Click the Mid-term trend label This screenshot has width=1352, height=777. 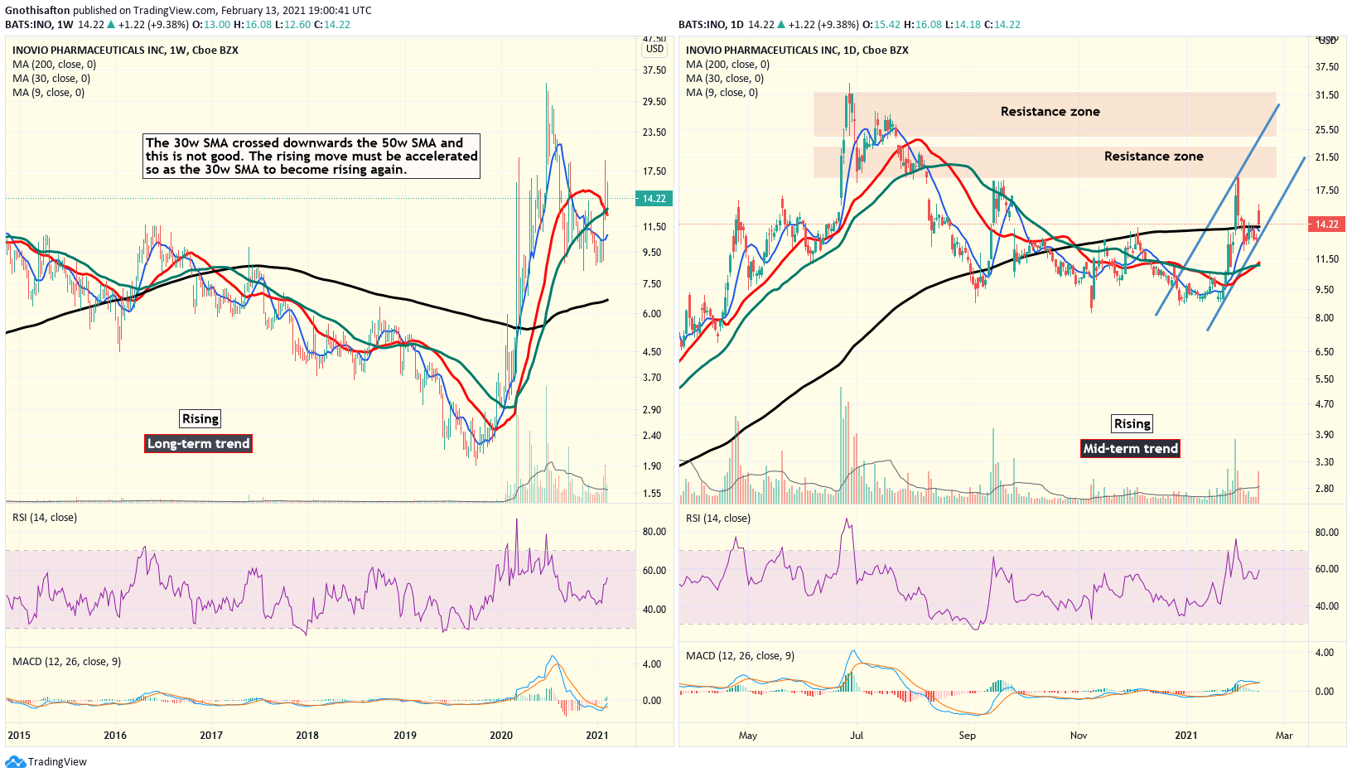pyautogui.click(x=1131, y=448)
